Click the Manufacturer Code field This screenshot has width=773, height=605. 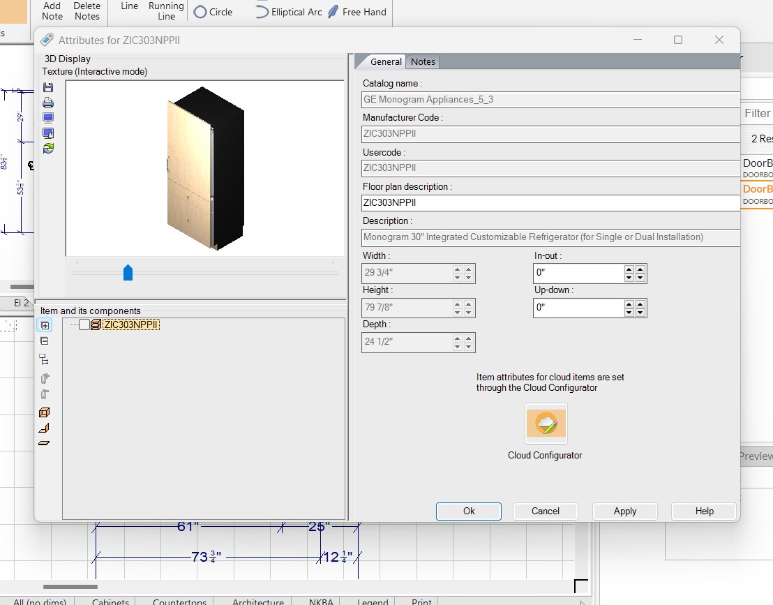pyautogui.click(x=550, y=133)
